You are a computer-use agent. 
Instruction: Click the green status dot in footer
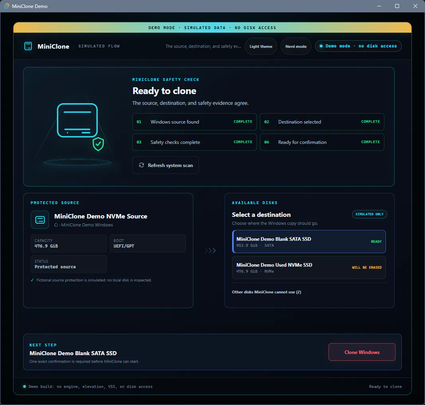click(x=25, y=387)
